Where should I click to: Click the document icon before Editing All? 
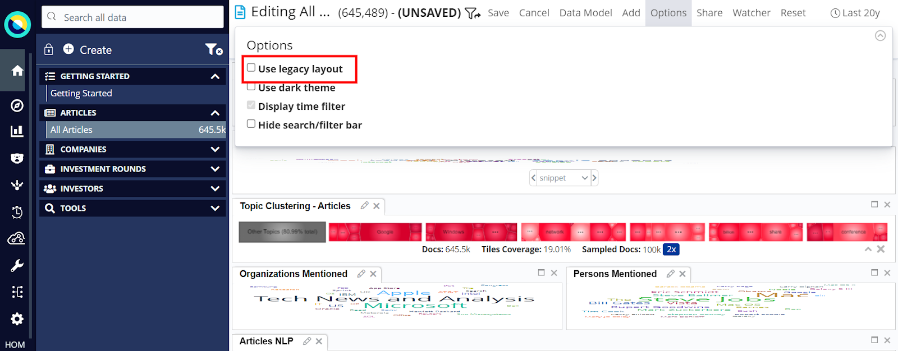(x=240, y=12)
